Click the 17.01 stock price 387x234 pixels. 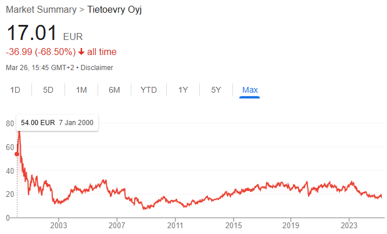(31, 33)
